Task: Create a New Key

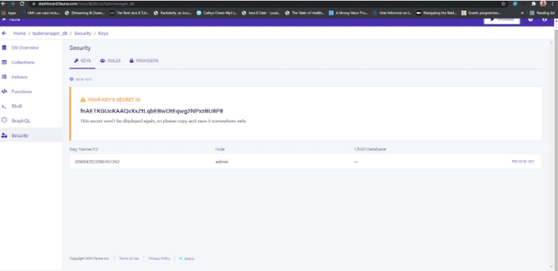Action: click(x=81, y=79)
